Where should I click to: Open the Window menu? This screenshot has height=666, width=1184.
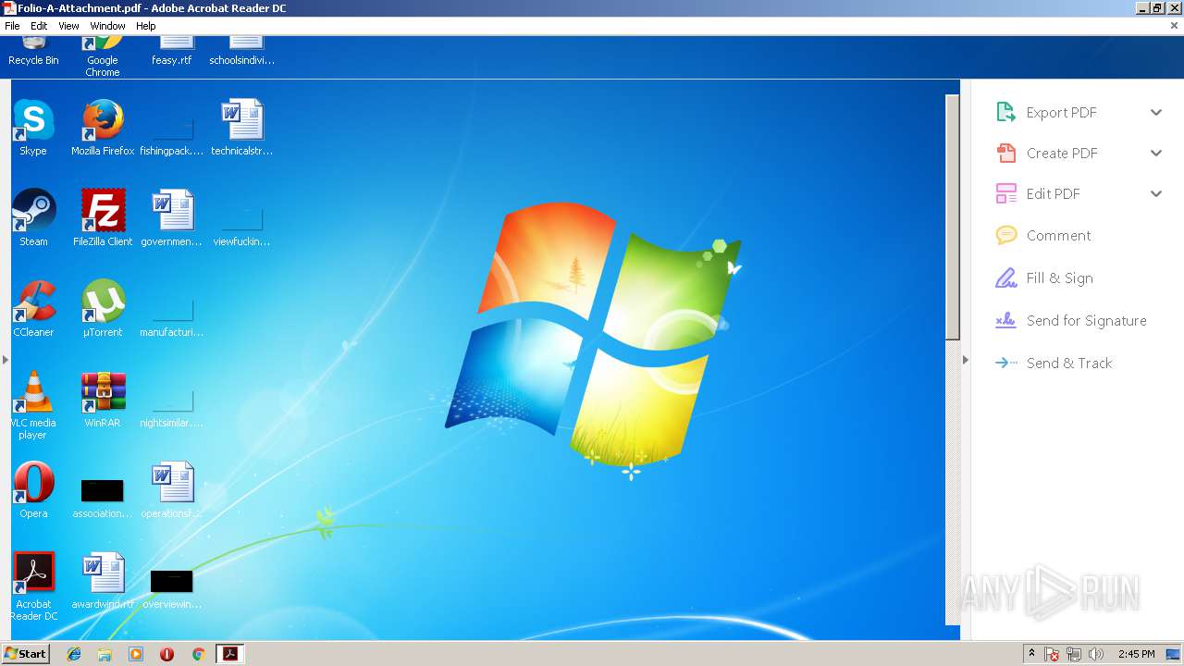click(x=107, y=26)
